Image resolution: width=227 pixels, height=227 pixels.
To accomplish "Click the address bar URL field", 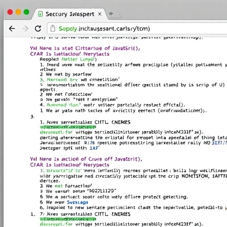I will click(137, 28).
